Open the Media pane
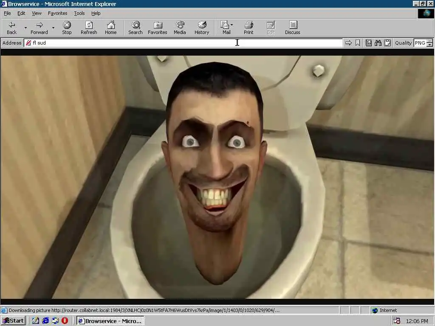The height and width of the screenshot is (326, 435). pyautogui.click(x=180, y=28)
